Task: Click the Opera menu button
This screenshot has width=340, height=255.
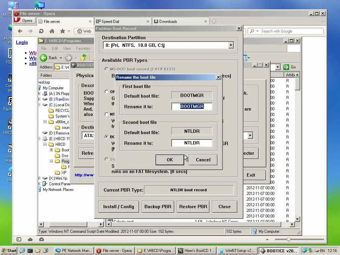Action: pos(24,21)
